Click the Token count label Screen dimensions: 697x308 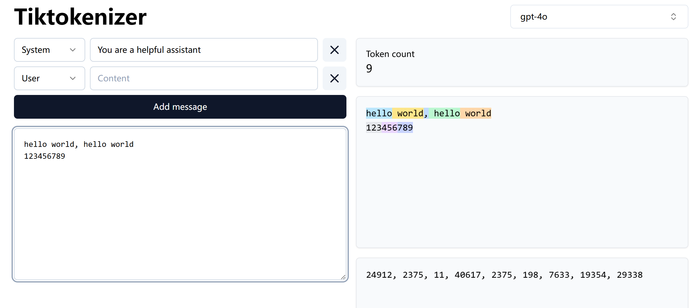[x=390, y=54]
